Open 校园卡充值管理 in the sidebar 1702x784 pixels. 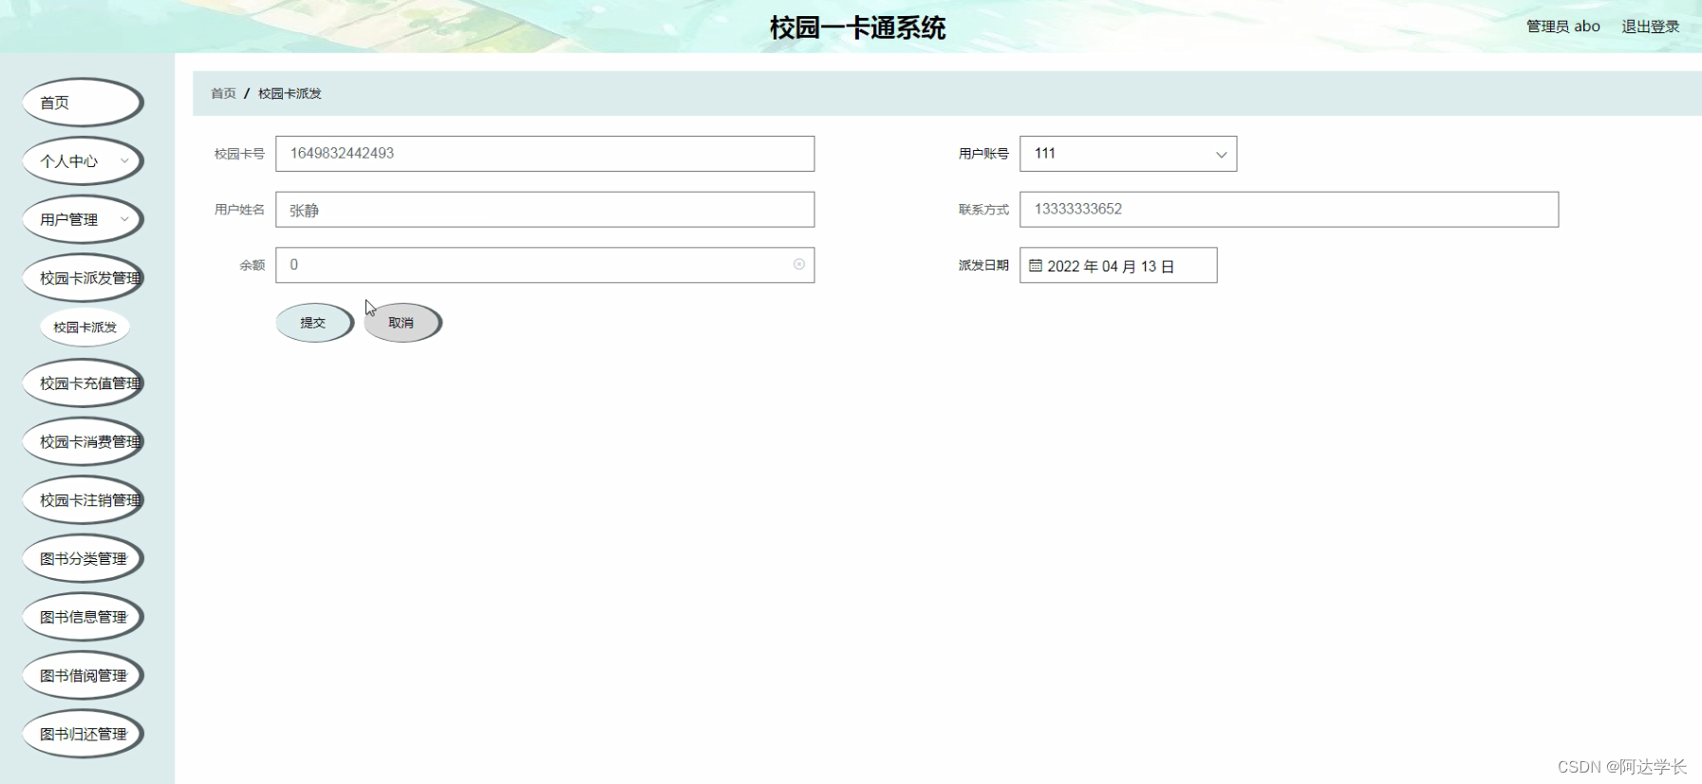[83, 383]
